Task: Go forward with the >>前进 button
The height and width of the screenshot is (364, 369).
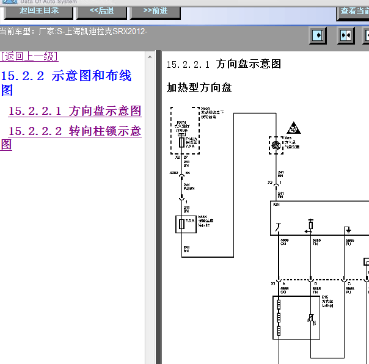Action: click(156, 10)
